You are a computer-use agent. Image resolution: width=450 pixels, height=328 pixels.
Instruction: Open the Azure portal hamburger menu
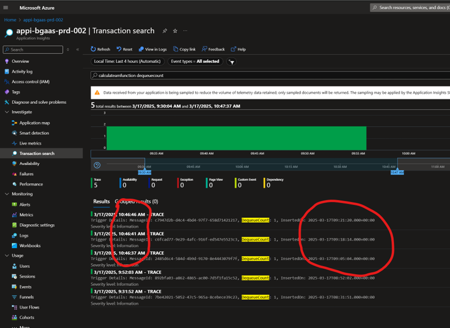(6, 8)
